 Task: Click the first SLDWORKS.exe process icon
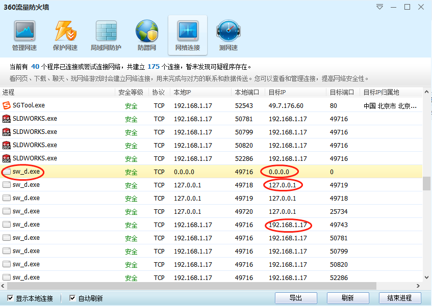click(x=7, y=119)
